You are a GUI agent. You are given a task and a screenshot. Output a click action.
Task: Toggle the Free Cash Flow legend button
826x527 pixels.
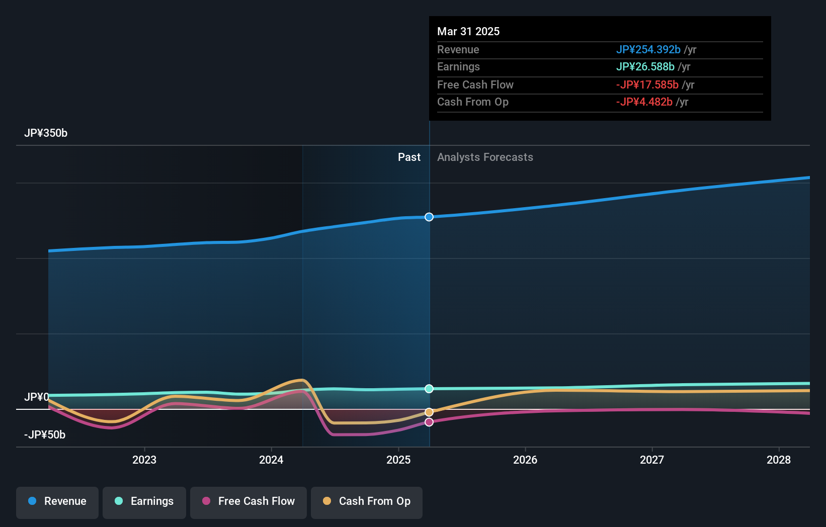click(249, 502)
